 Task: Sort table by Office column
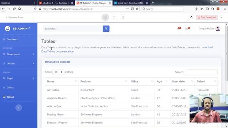(142, 81)
